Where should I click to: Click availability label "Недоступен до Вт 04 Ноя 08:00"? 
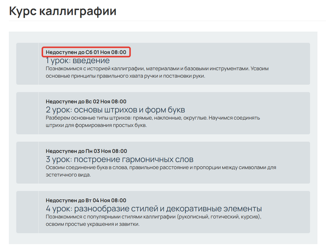point(86,200)
